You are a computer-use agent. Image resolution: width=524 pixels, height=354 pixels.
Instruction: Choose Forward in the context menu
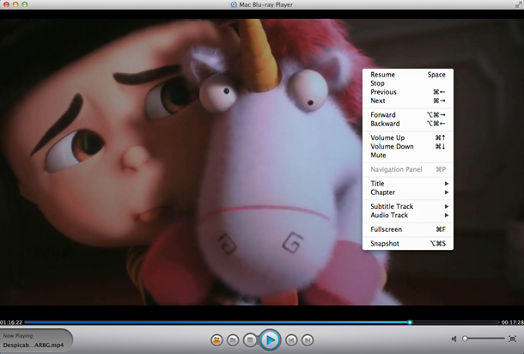pos(408,114)
